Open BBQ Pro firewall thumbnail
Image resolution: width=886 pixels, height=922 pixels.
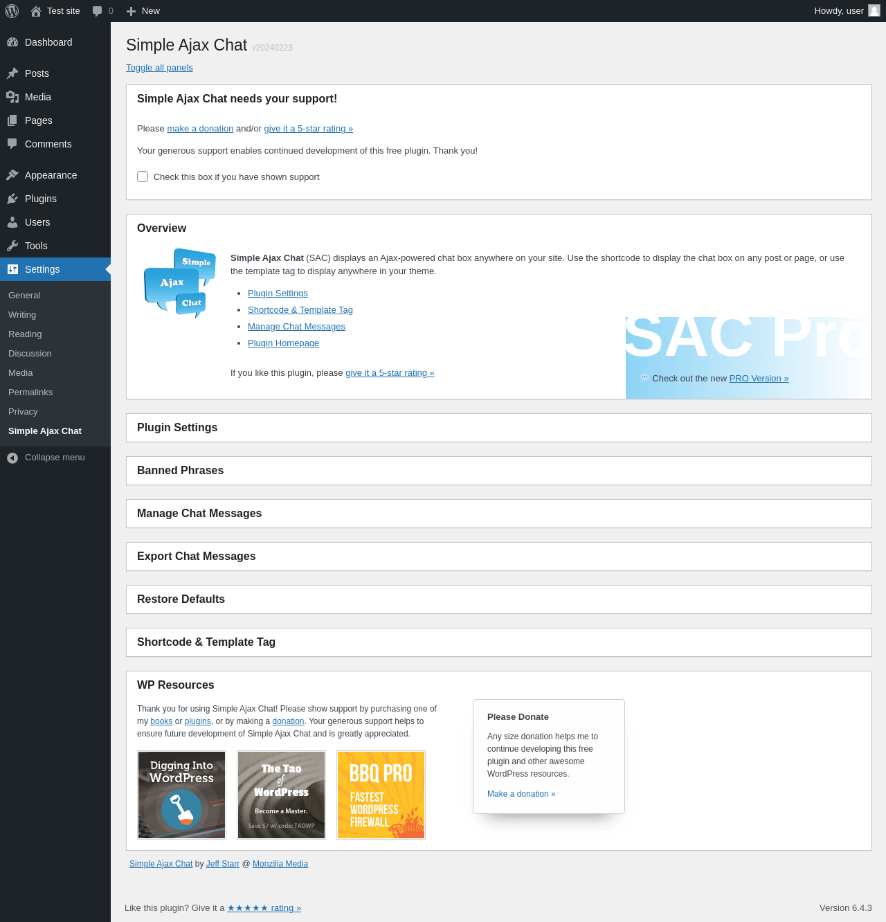pos(381,795)
